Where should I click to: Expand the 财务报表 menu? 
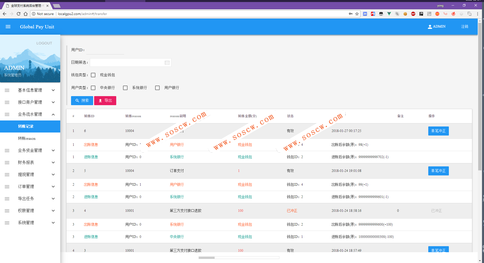(x=30, y=162)
